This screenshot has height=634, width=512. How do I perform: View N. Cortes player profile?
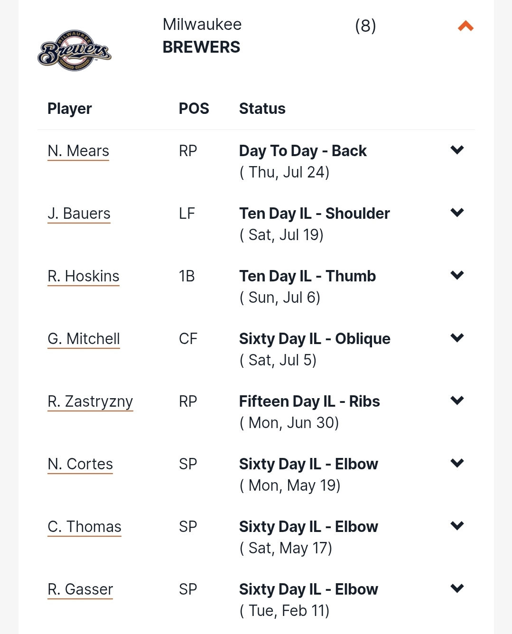coord(80,464)
